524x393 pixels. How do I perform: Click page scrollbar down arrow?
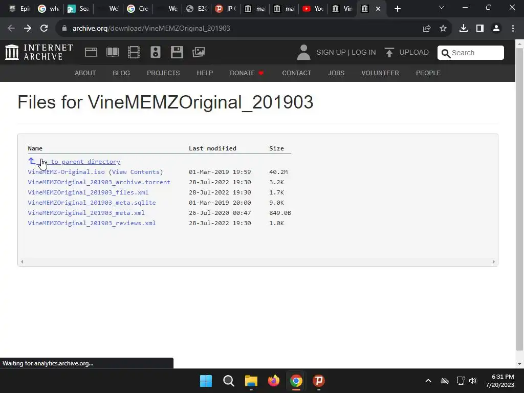[x=519, y=364]
